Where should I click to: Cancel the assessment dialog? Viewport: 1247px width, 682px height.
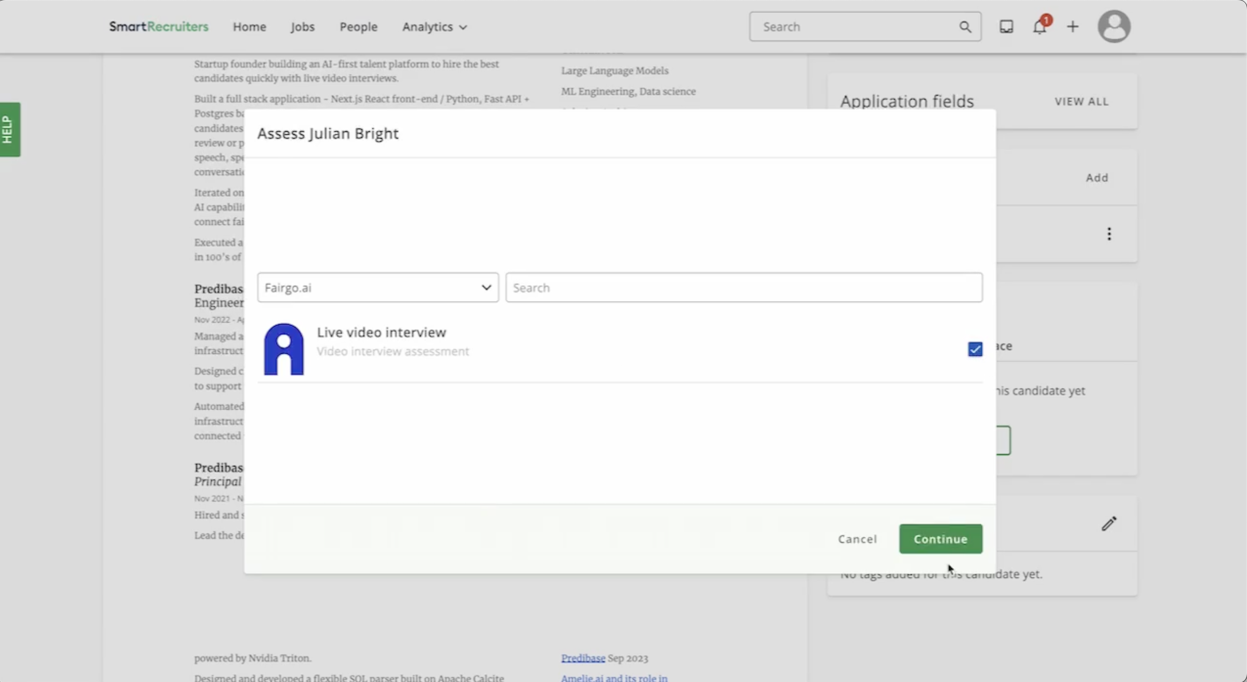coord(857,539)
